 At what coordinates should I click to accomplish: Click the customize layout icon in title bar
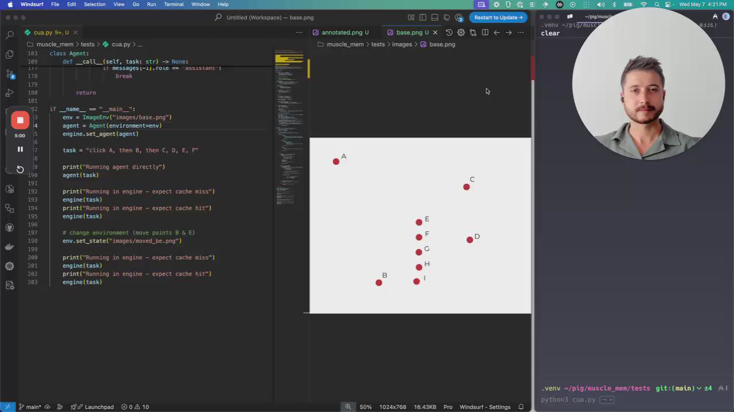411,17
